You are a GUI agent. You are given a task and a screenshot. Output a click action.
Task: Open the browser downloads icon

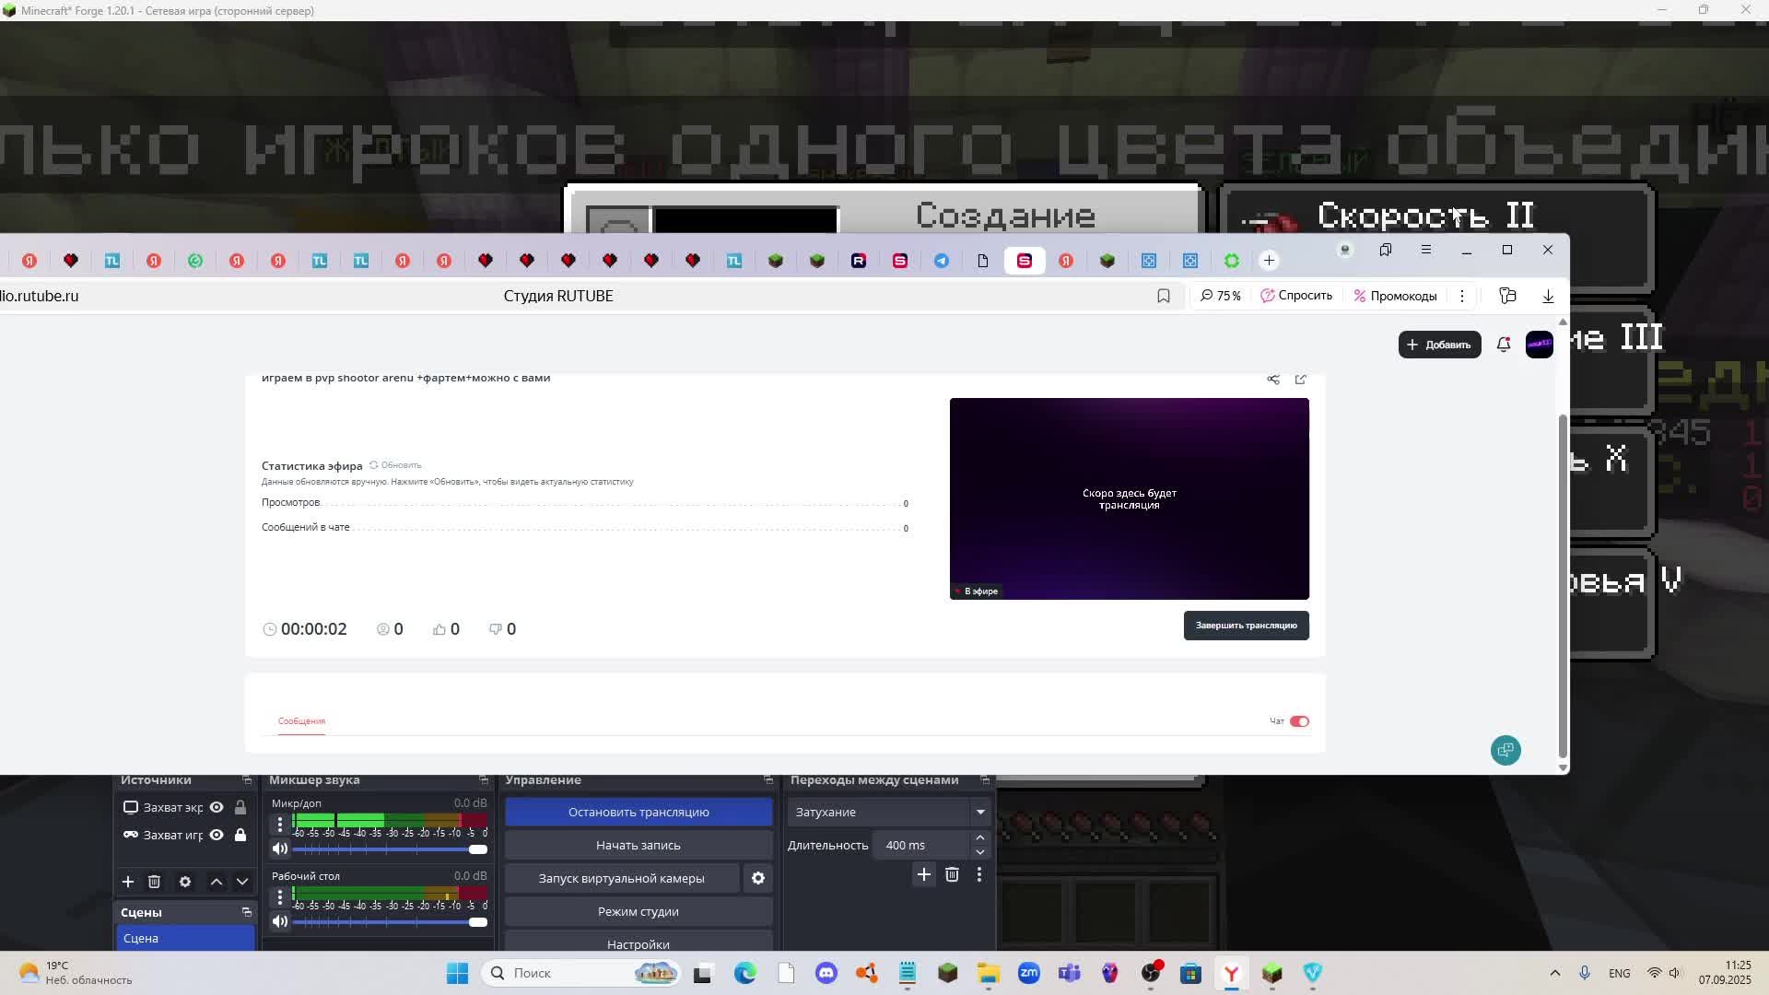click(x=1548, y=296)
